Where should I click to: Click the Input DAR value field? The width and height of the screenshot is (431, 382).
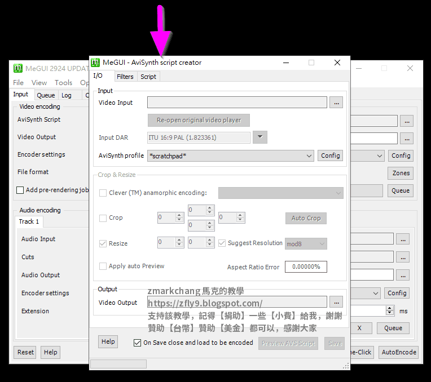pyautogui.click(x=199, y=137)
